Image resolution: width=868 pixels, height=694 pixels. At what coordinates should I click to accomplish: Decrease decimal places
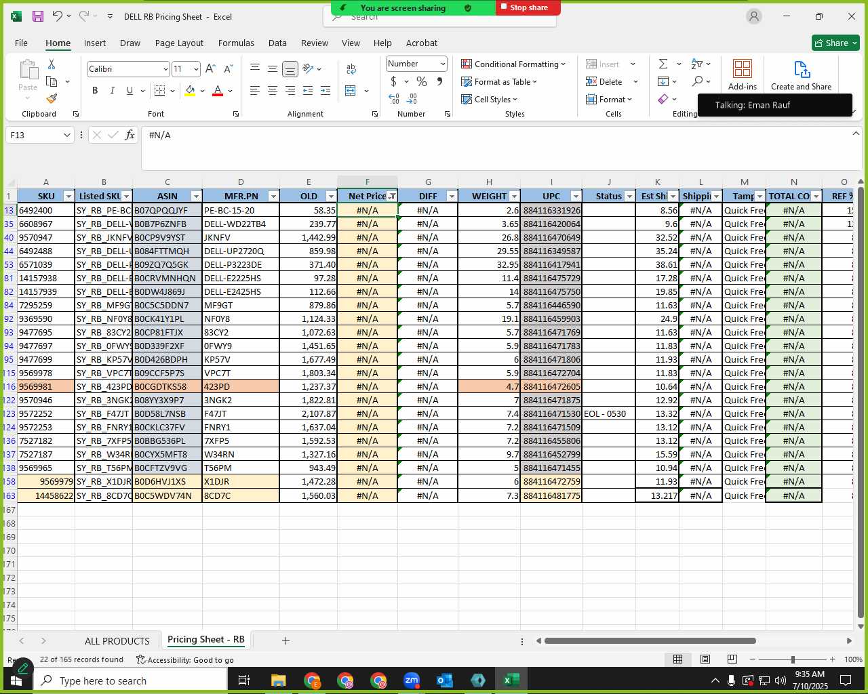click(x=412, y=99)
